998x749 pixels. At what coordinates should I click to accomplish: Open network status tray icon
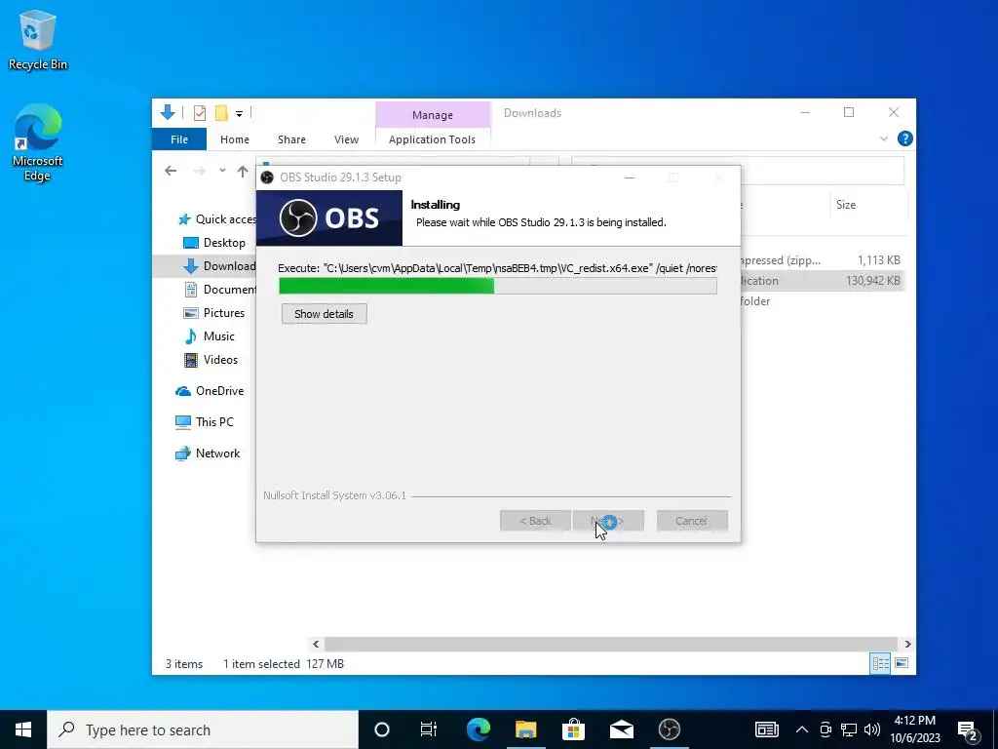point(849,729)
